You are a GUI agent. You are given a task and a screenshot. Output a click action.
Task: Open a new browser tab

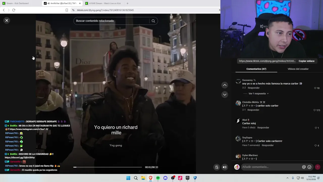click(127, 3)
